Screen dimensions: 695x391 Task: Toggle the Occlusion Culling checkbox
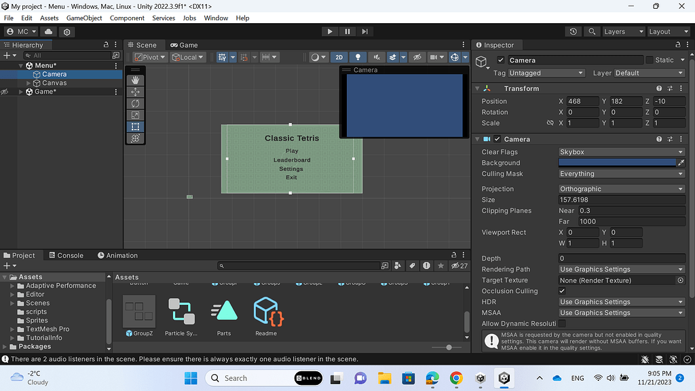coord(562,291)
